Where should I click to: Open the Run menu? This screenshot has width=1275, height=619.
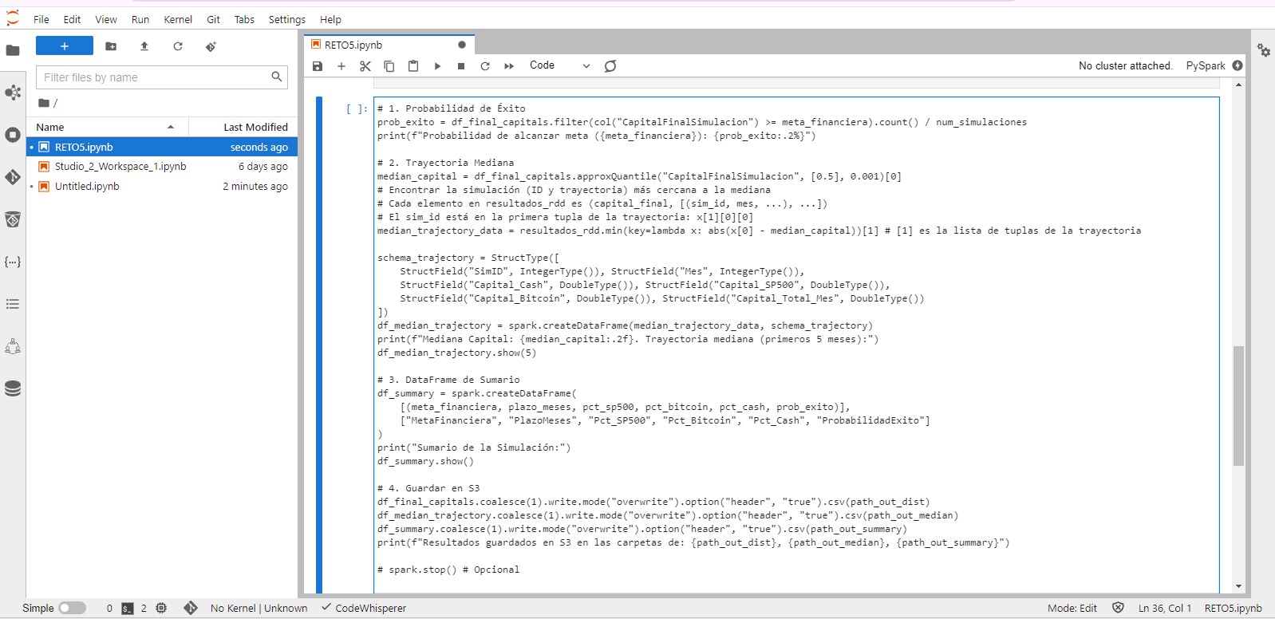[140, 19]
